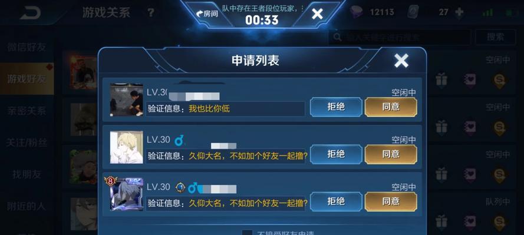
Task: Click the heart icon in the second friend row
Action: point(470,126)
